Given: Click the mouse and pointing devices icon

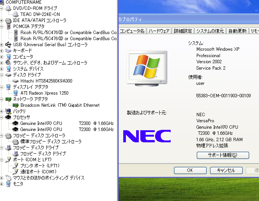Looking at the screenshot, I should (8, 178).
